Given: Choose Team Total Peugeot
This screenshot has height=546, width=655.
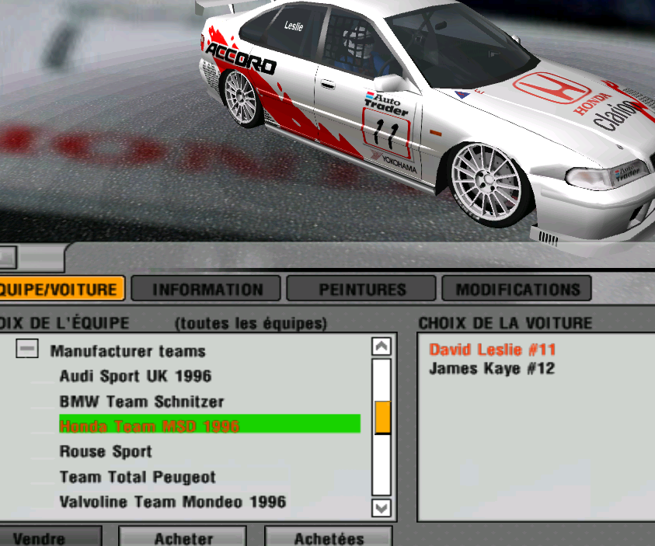Looking at the screenshot, I should [x=138, y=477].
